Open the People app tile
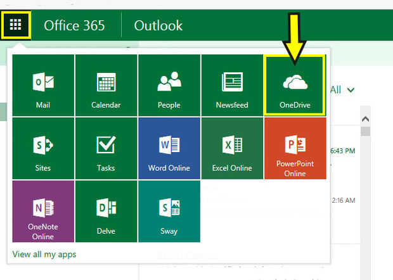Screen dimensions: 393x280 pos(169,85)
